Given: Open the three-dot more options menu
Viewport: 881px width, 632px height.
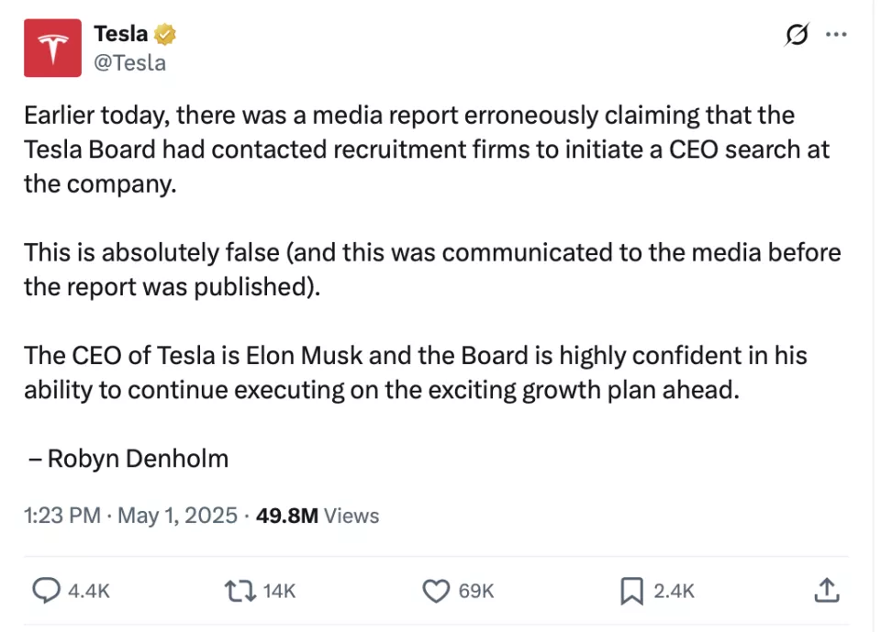Looking at the screenshot, I should coord(836,35).
